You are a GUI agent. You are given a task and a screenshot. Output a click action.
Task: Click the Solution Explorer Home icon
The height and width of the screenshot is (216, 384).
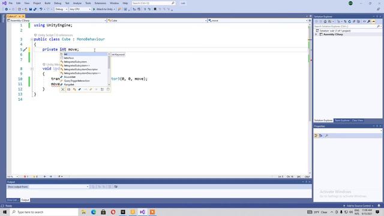[325, 22]
